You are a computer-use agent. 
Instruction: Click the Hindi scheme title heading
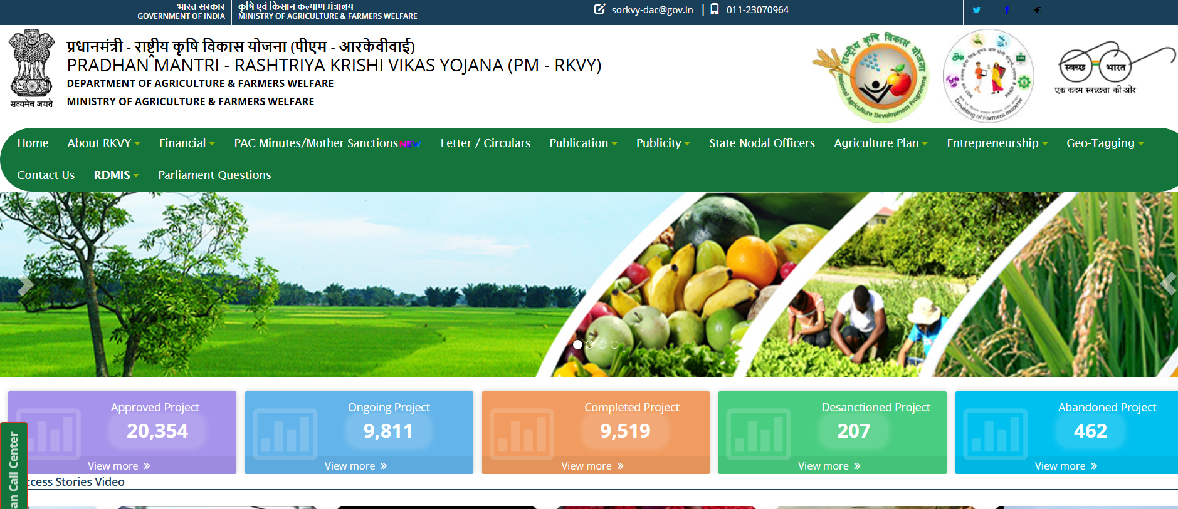pos(241,46)
